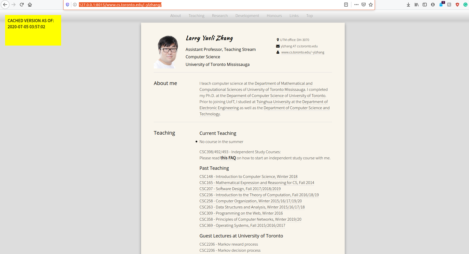
Task: Switch to the Teaching navigation section
Action: pos(196,16)
